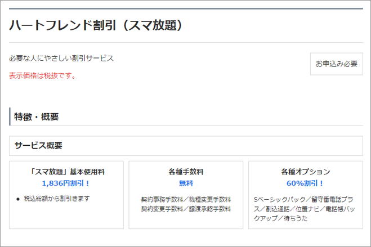The width and height of the screenshot is (371, 247).
Task: Select the ハートフレンド割引（スマ放題） page title
Action: tap(96, 25)
